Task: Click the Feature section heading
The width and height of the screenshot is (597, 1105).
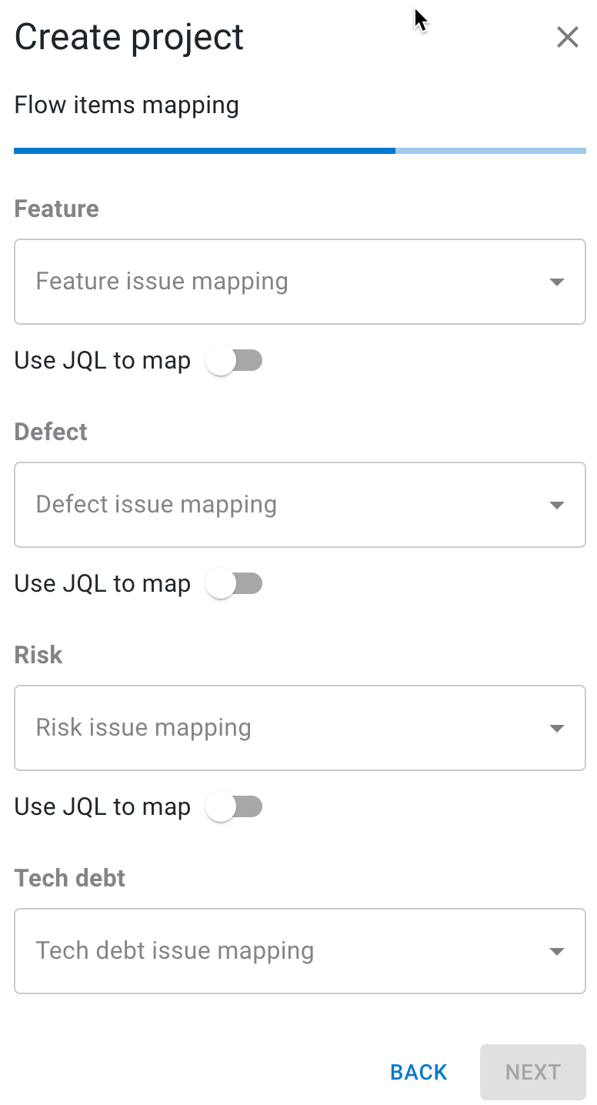Action: coord(56,209)
